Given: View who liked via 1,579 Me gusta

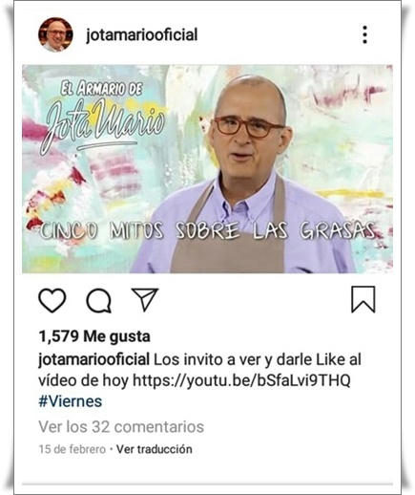Looking at the screenshot, I should (x=94, y=336).
